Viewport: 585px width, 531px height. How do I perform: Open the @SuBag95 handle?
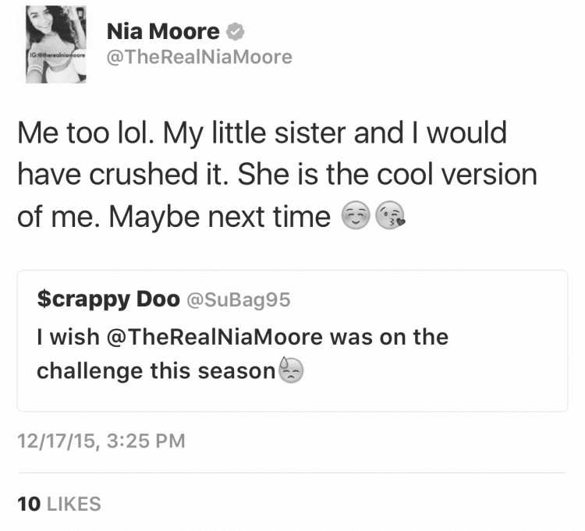(x=238, y=299)
